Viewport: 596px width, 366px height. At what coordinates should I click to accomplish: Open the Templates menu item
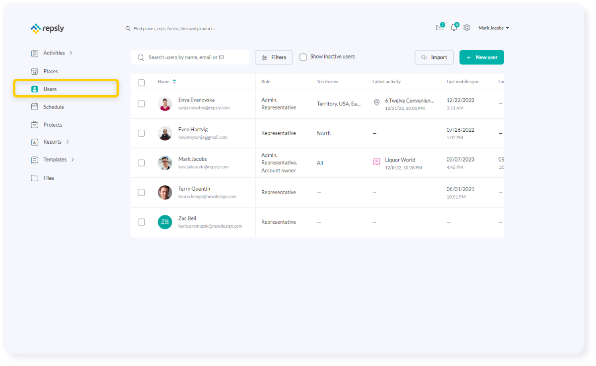(55, 160)
